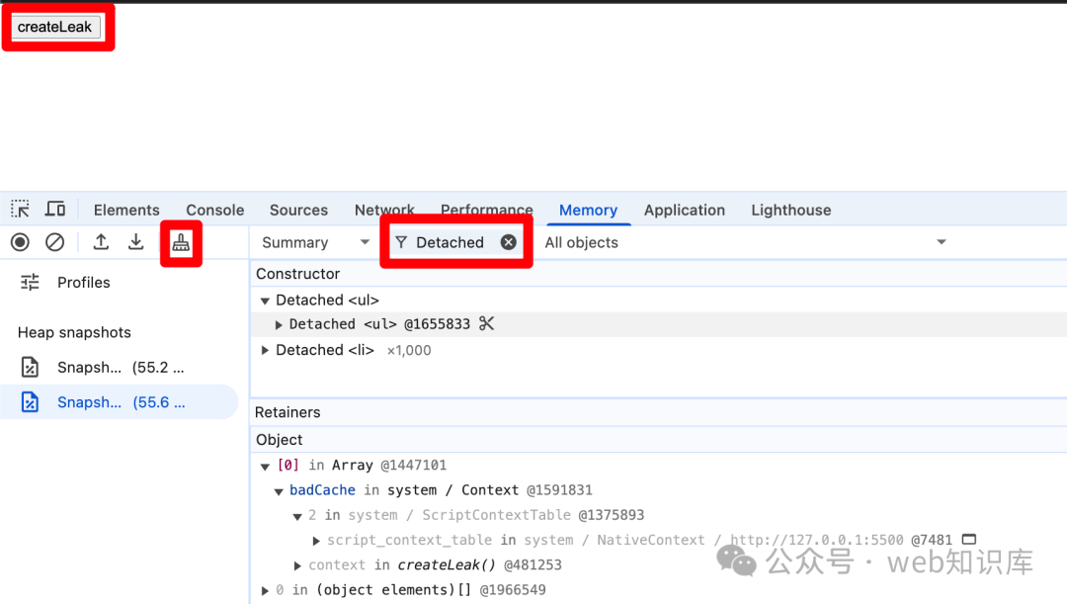Open the Summary view dropdown
Image resolution: width=1067 pixels, height=604 pixels.
pos(315,242)
